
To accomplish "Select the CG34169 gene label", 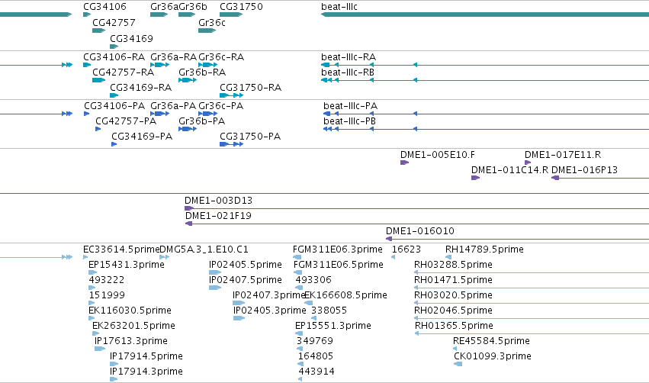I will (x=132, y=38).
